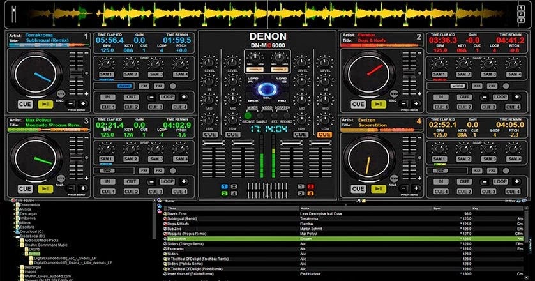This screenshot has height=281, width=535.
Task: Toggle play/pause on deck 2
Action: tap(379, 105)
